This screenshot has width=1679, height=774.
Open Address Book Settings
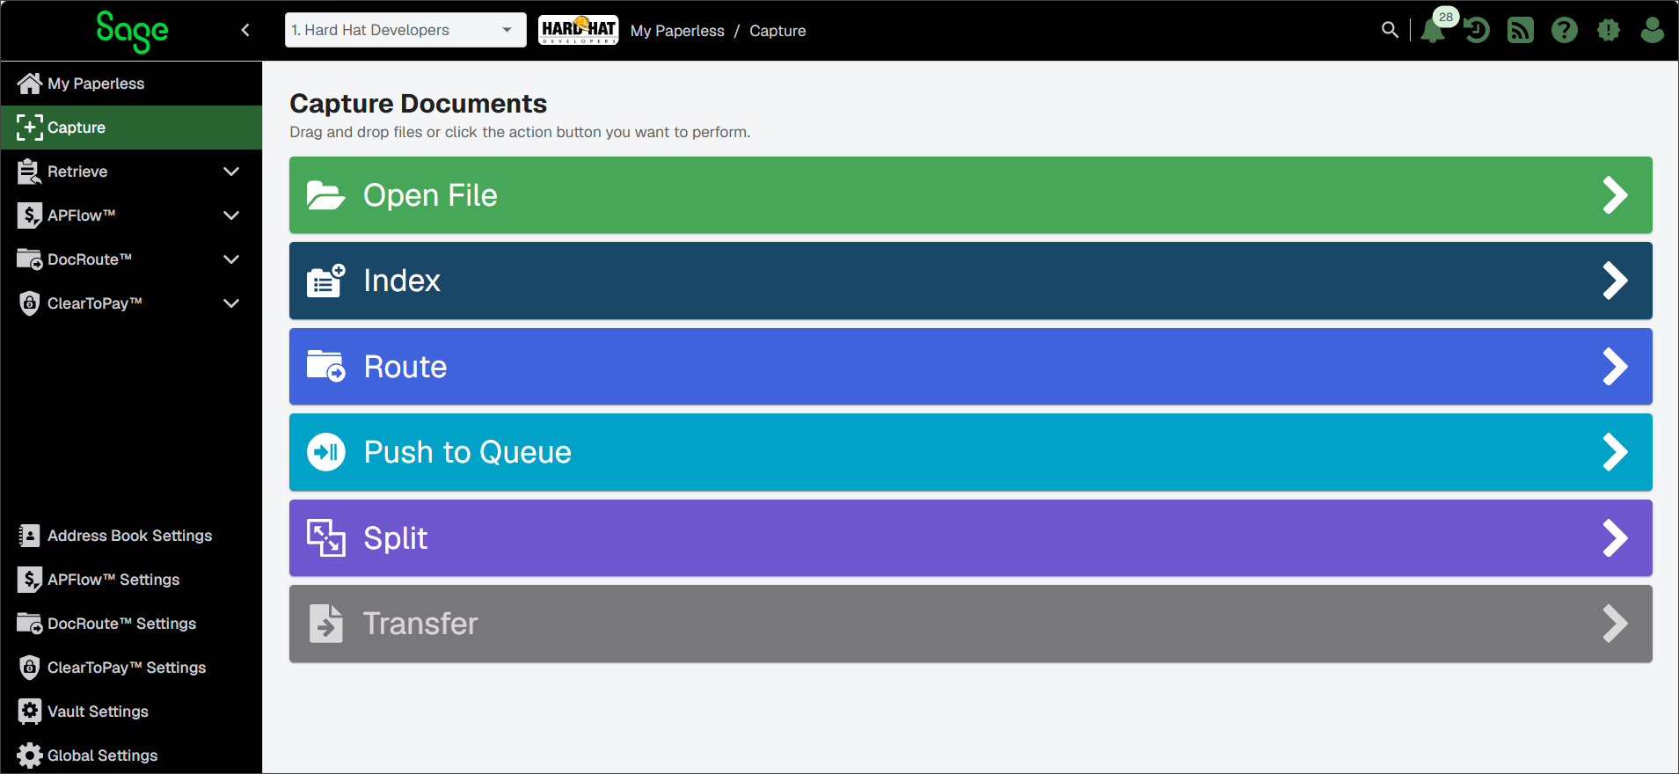coord(131,536)
